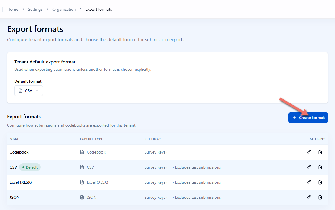Click the Export Type column header
This screenshot has height=210, width=335.
pyautogui.click(x=91, y=139)
